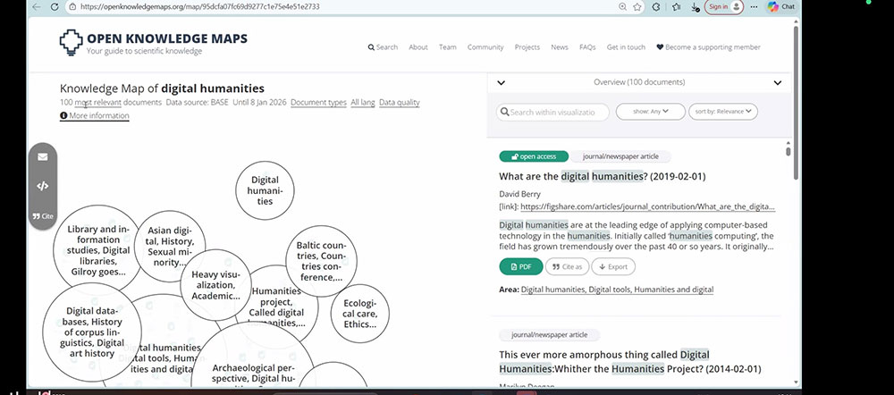Click the Export button
The height and width of the screenshot is (395, 894).
(x=613, y=266)
